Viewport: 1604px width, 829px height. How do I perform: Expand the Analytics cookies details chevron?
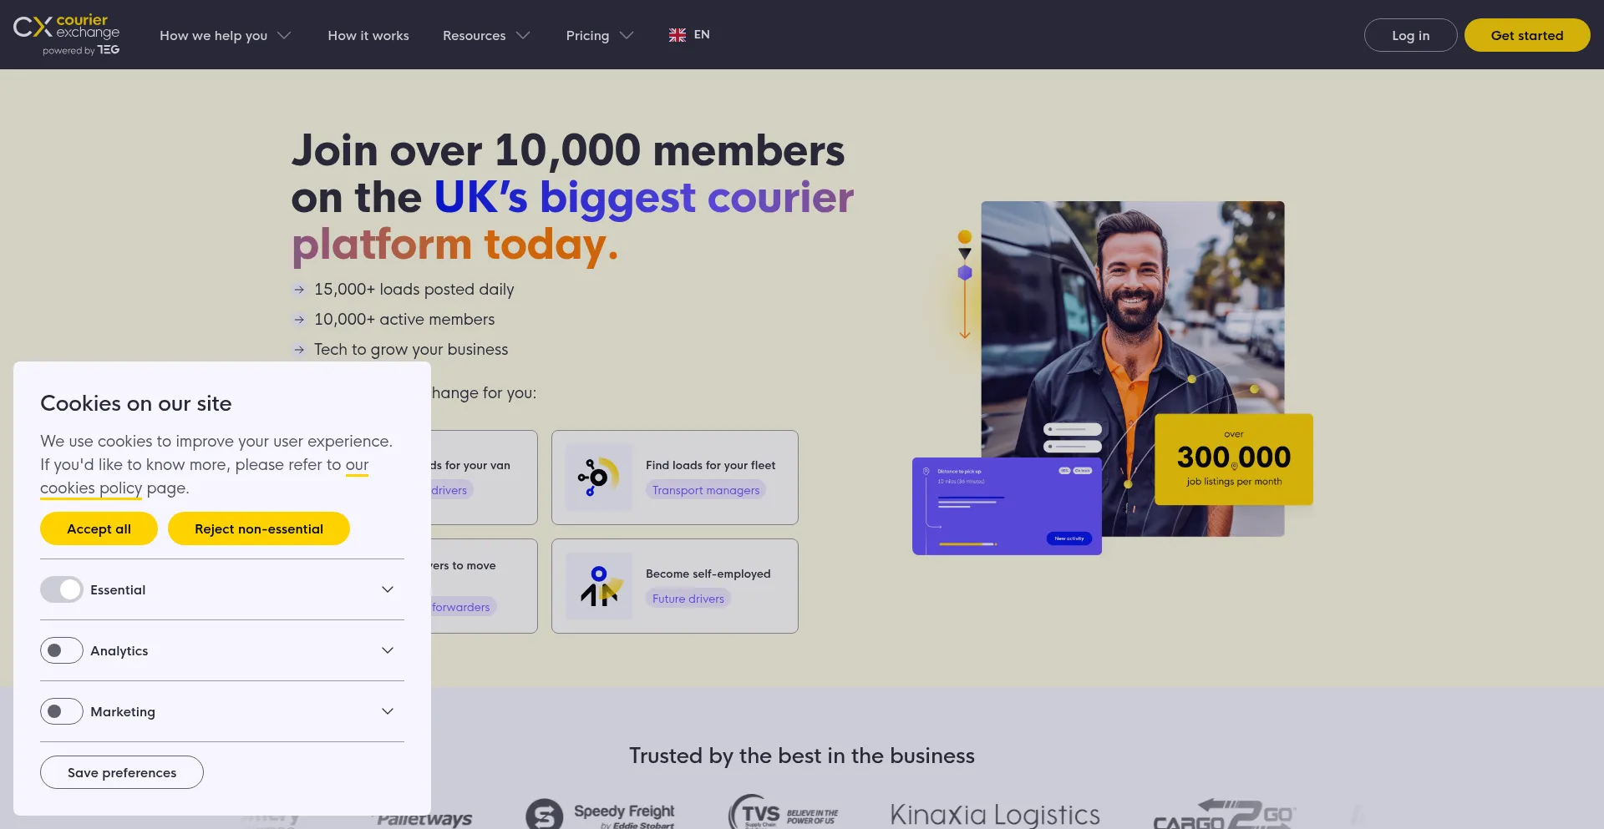click(388, 650)
